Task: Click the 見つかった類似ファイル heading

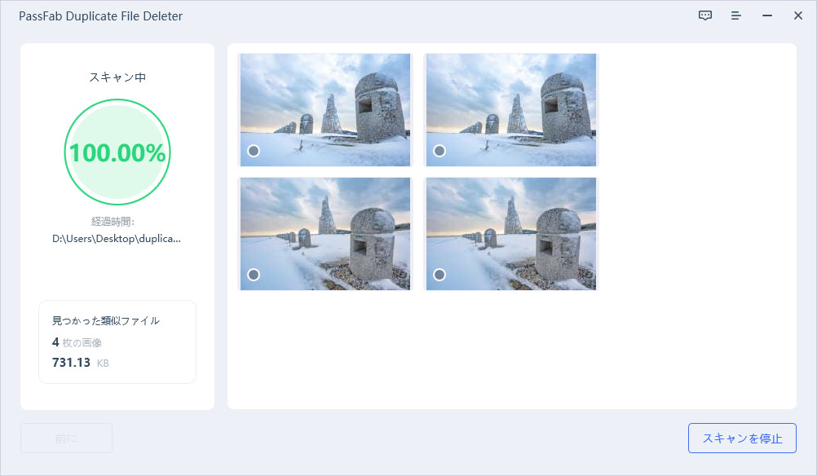Action: coord(106,321)
